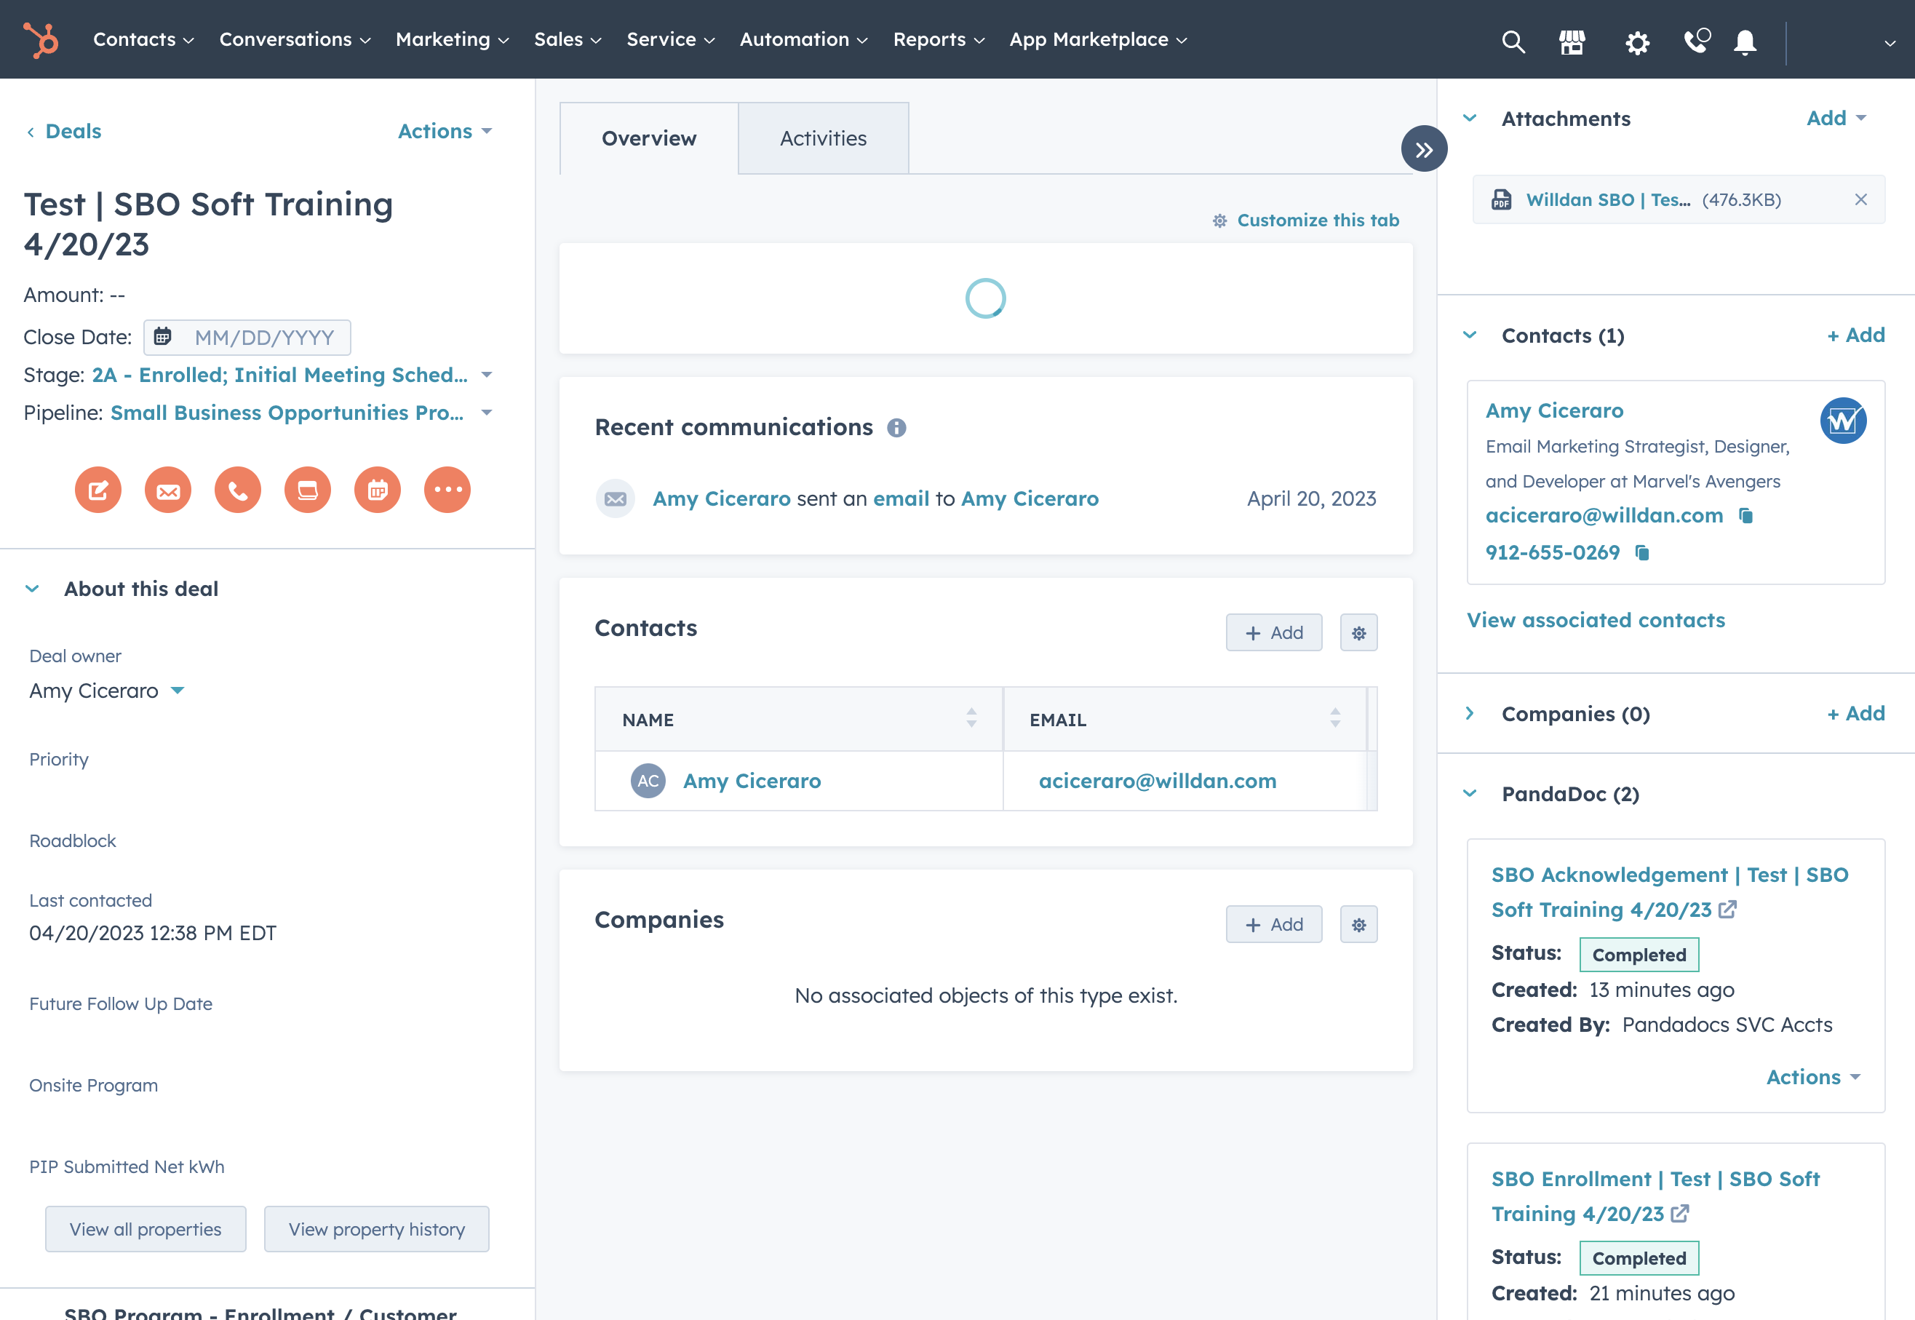Go back to Deals list
This screenshot has height=1320, width=1915.
pyautogui.click(x=64, y=131)
